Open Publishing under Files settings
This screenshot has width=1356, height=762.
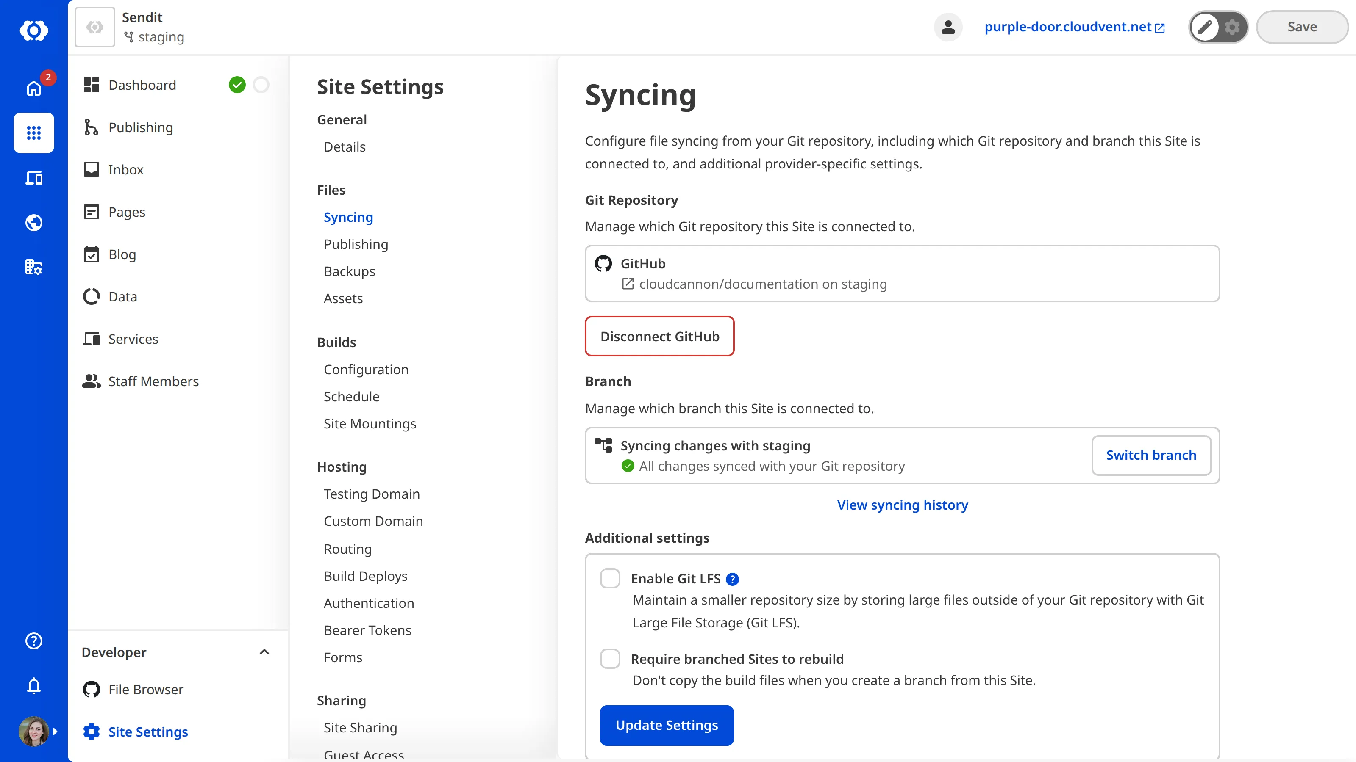pyautogui.click(x=356, y=244)
